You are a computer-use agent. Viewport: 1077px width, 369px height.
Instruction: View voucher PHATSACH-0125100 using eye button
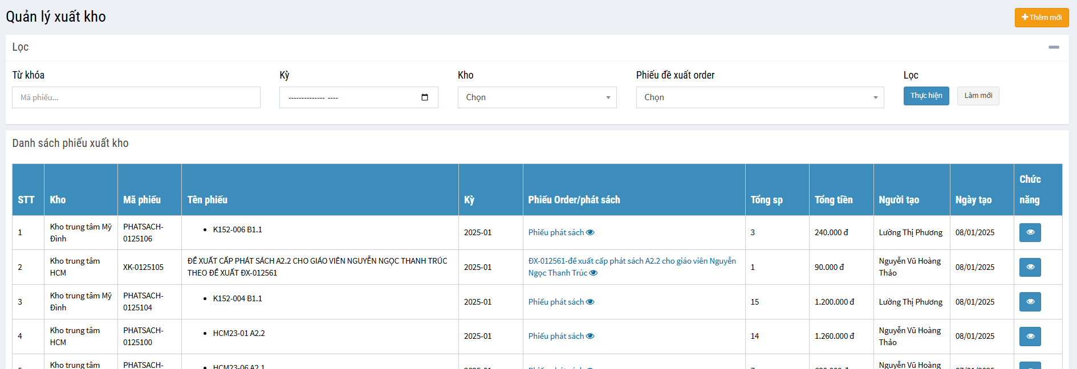(x=1030, y=337)
